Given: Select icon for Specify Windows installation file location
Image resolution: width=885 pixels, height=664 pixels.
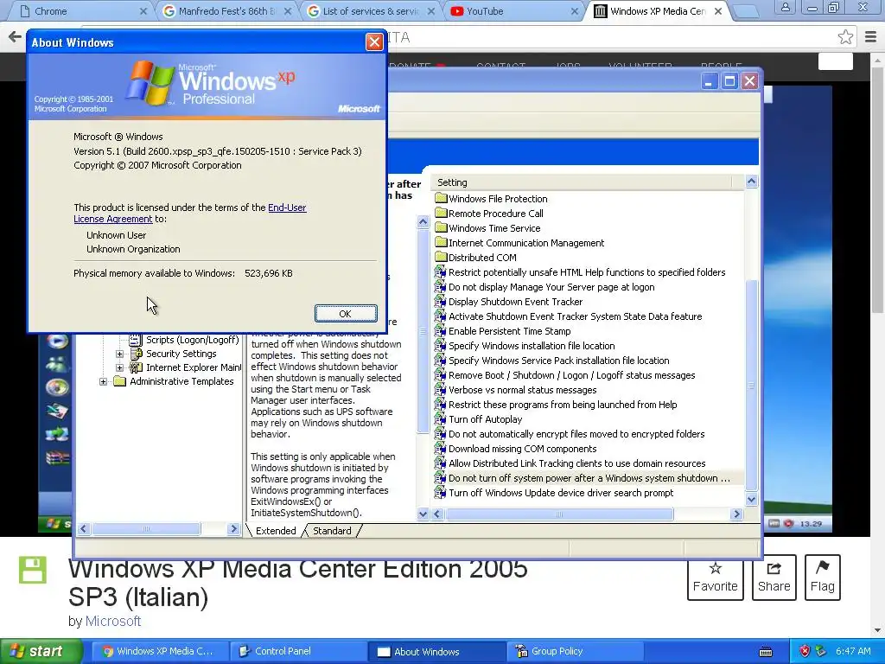Looking at the screenshot, I should [x=440, y=346].
